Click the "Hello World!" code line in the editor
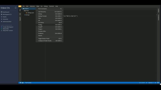Image resolution: width=161 pixels, height=90 pixels. (x=71, y=16)
